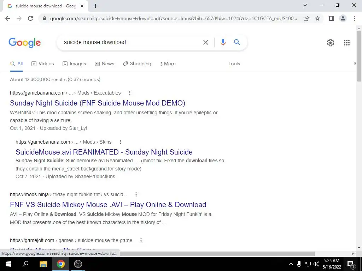Click the Chrome address bar URL
Viewport: 362px width, 271px height.
click(173, 18)
